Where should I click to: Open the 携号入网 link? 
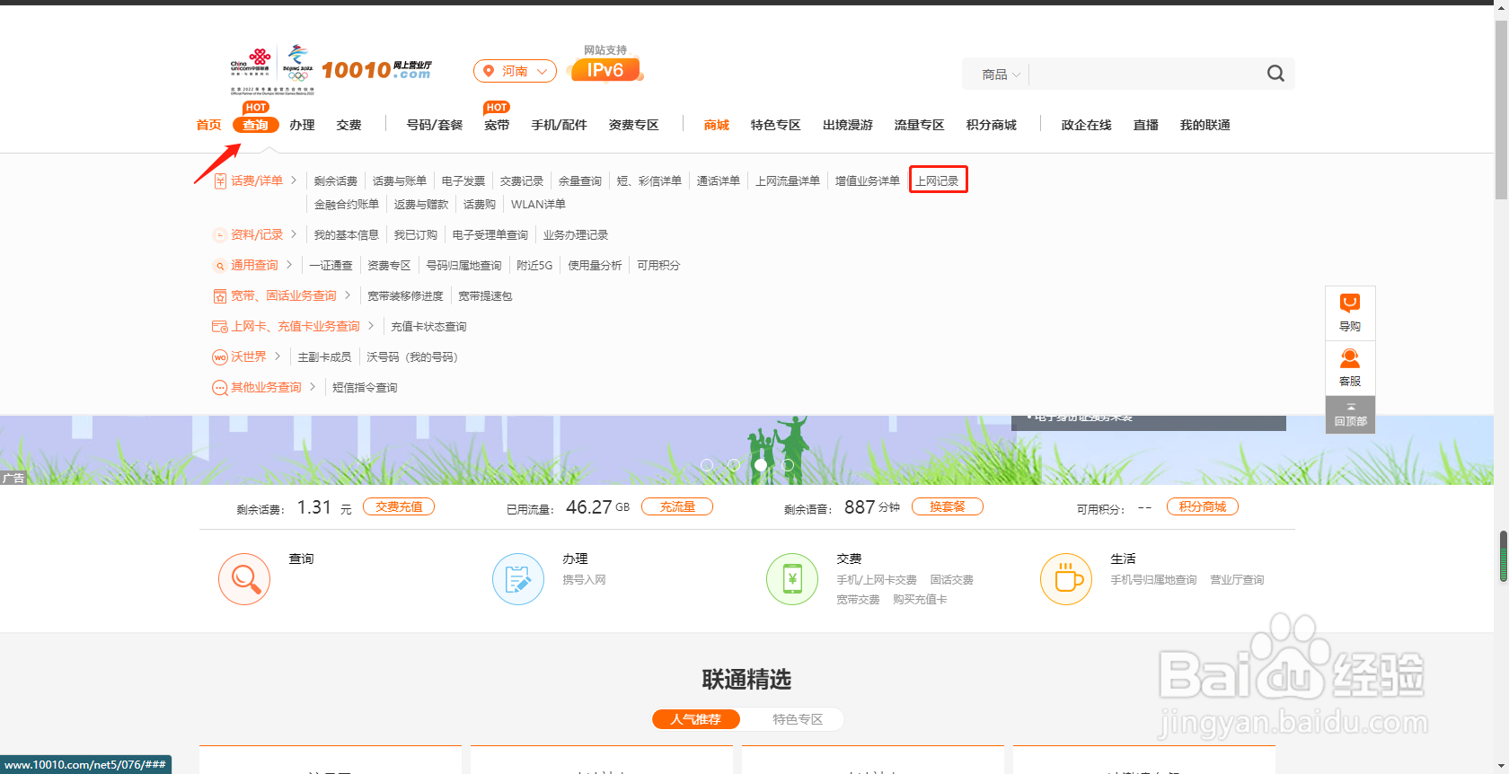[584, 580]
